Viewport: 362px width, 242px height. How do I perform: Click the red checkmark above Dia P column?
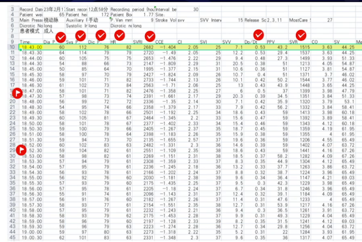pyautogui.click(x=61, y=38)
